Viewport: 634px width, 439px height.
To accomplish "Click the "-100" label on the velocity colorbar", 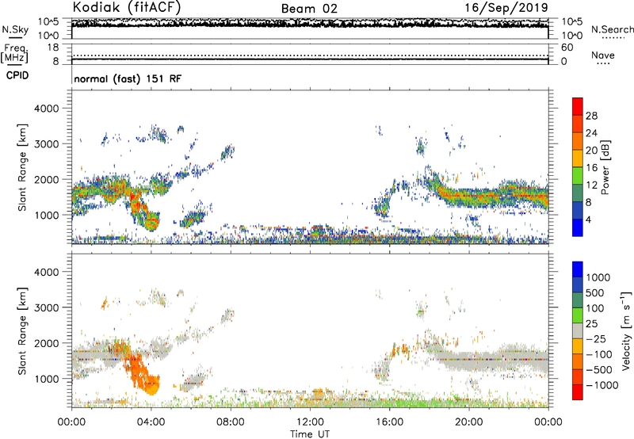I will pyautogui.click(x=599, y=354).
